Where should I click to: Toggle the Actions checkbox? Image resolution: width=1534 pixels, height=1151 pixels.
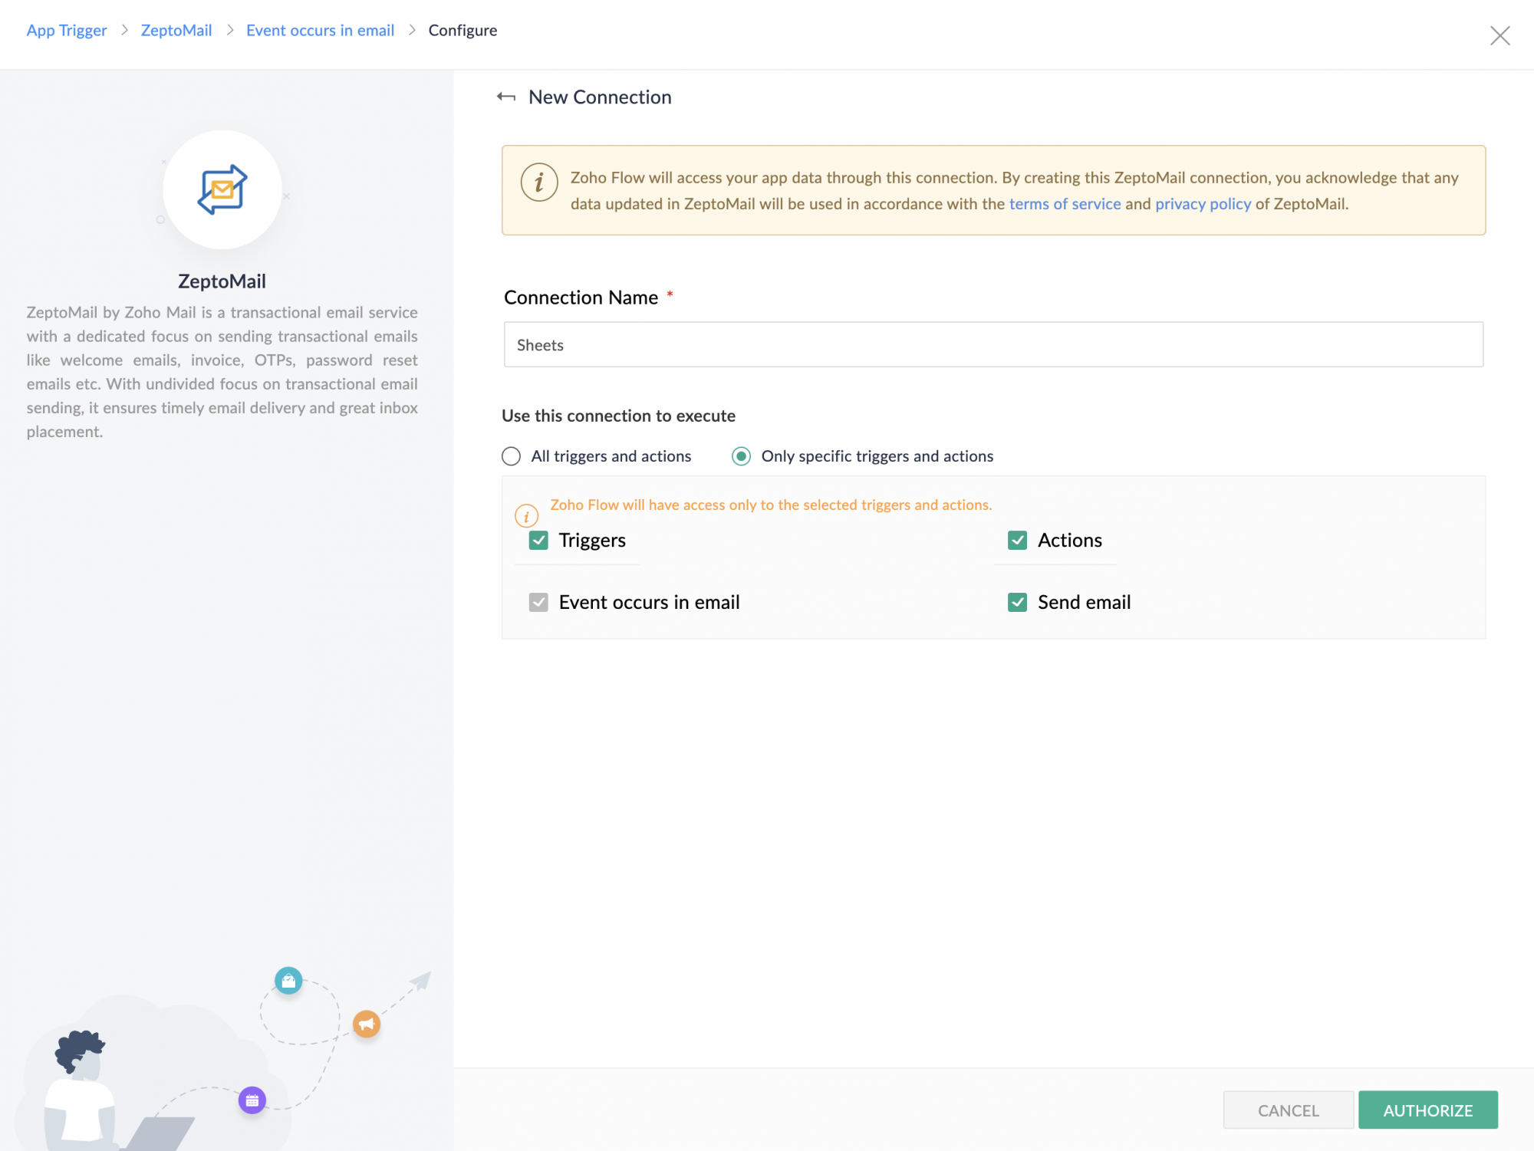coord(1017,541)
